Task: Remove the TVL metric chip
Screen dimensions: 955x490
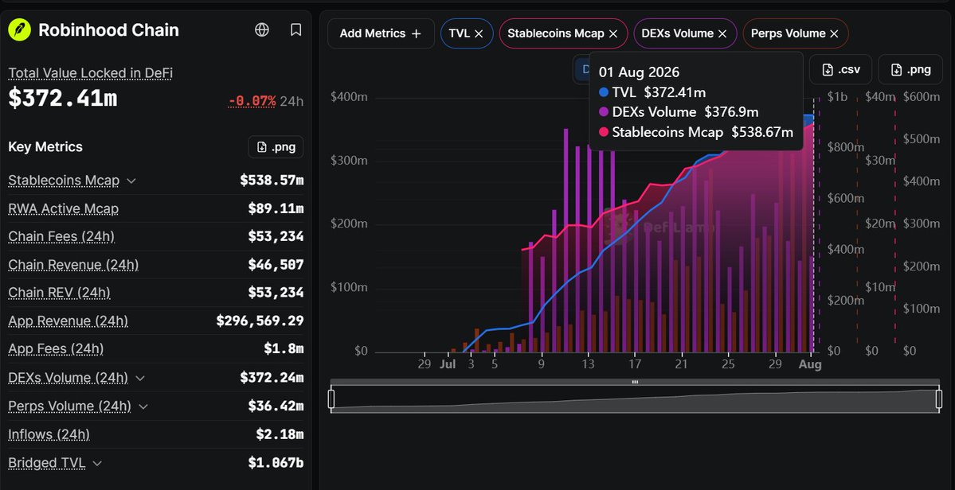Action: (479, 34)
